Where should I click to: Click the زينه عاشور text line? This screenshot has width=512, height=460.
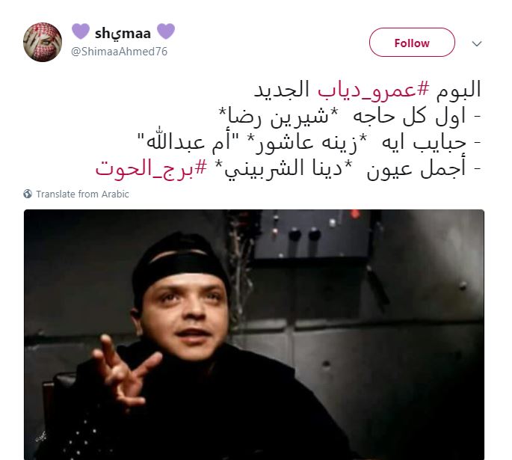point(309,142)
